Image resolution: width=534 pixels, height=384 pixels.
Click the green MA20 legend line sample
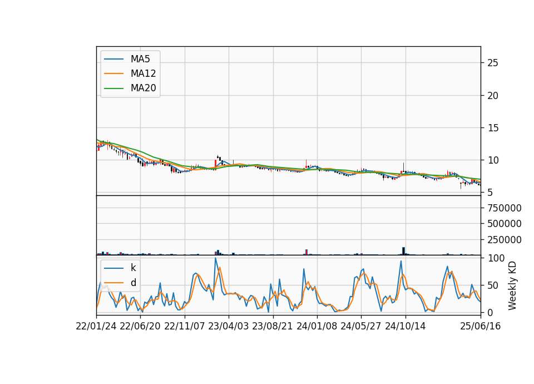113,88
